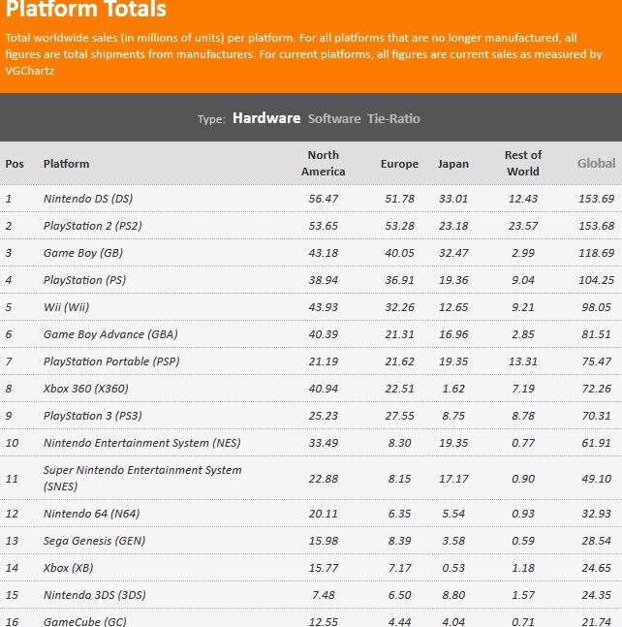Click the Platform column header
The height and width of the screenshot is (627, 622).
66,164
